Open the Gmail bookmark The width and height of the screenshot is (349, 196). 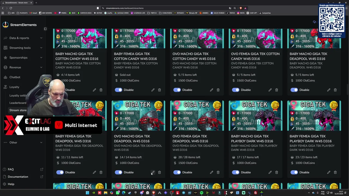click(x=34, y=13)
